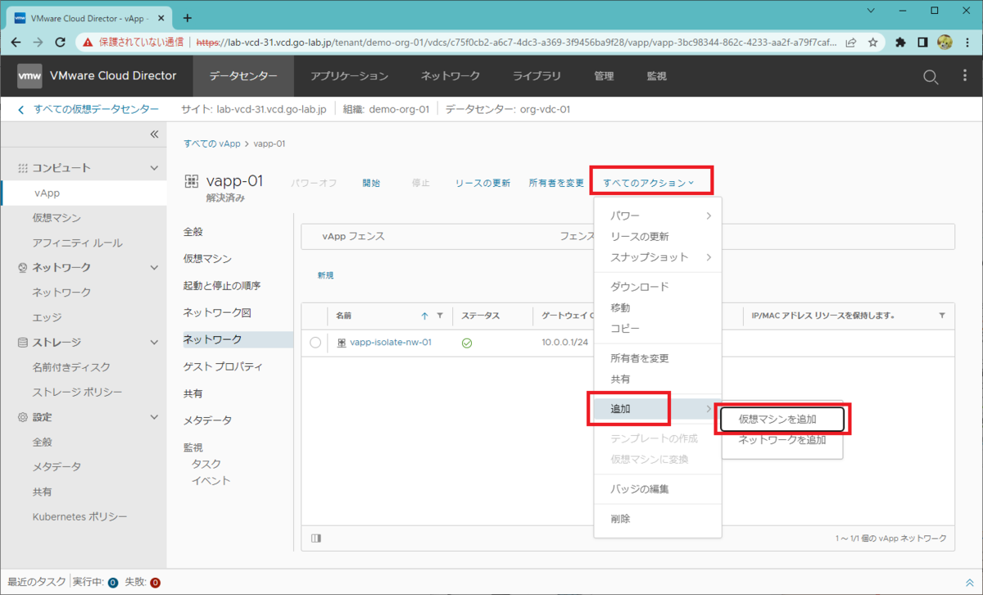Click the 所有者を変更 toolbar button

pos(556,183)
